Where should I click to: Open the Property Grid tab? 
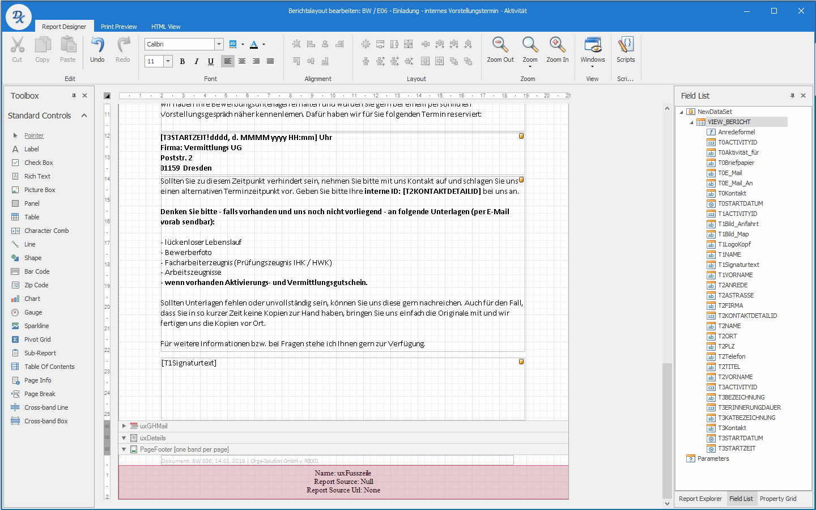[x=778, y=499]
